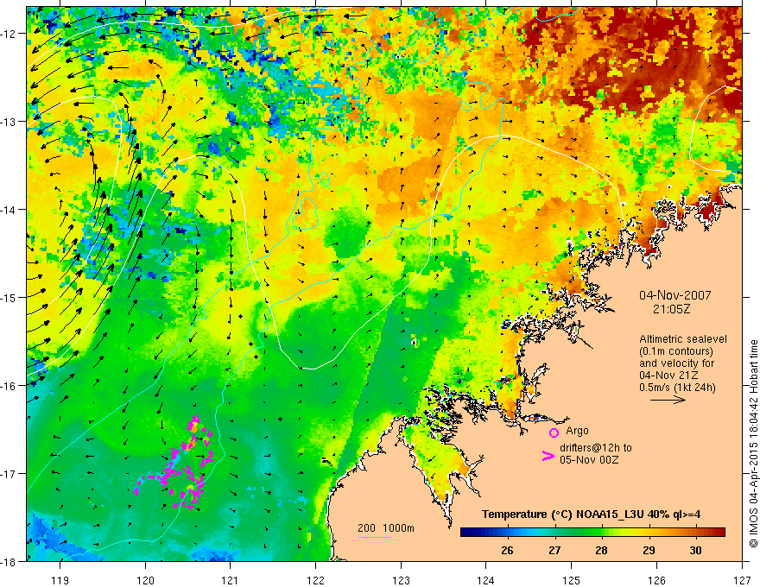The width and height of the screenshot is (760, 587).
Task: Click the colorbar value 27
Action: click(554, 550)
